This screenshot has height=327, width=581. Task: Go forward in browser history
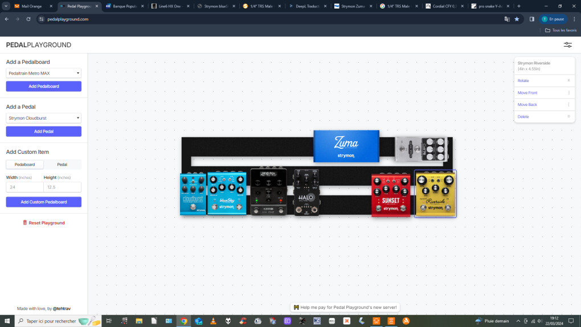coord(18,19)
